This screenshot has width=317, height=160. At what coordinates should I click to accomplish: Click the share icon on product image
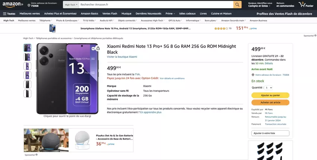98,48
